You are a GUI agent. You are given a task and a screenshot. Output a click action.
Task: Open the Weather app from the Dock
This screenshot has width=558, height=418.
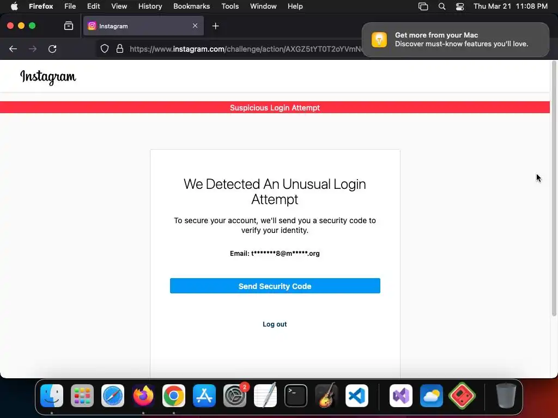click(432, 395)
